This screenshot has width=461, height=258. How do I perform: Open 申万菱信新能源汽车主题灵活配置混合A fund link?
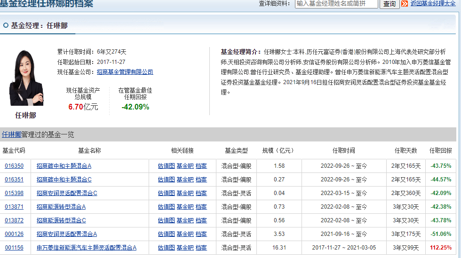point(87,248)
